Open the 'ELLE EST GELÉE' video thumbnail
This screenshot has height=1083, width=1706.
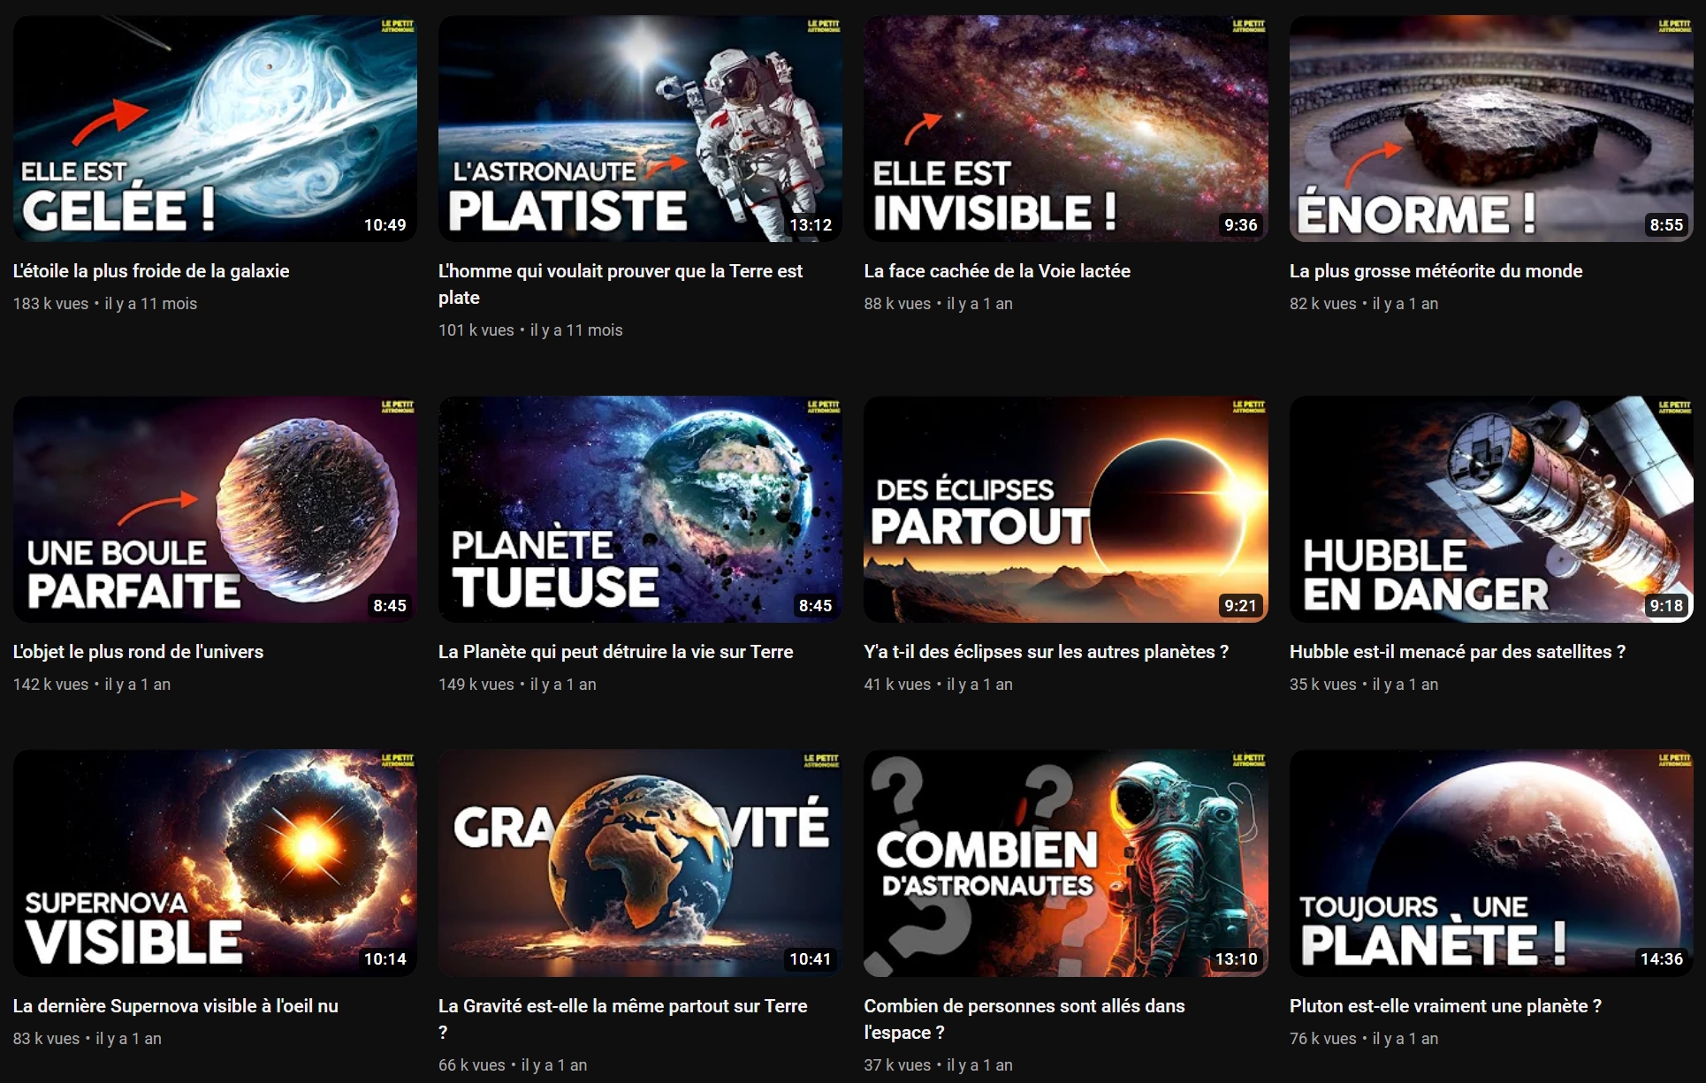[x=215, y=128]
